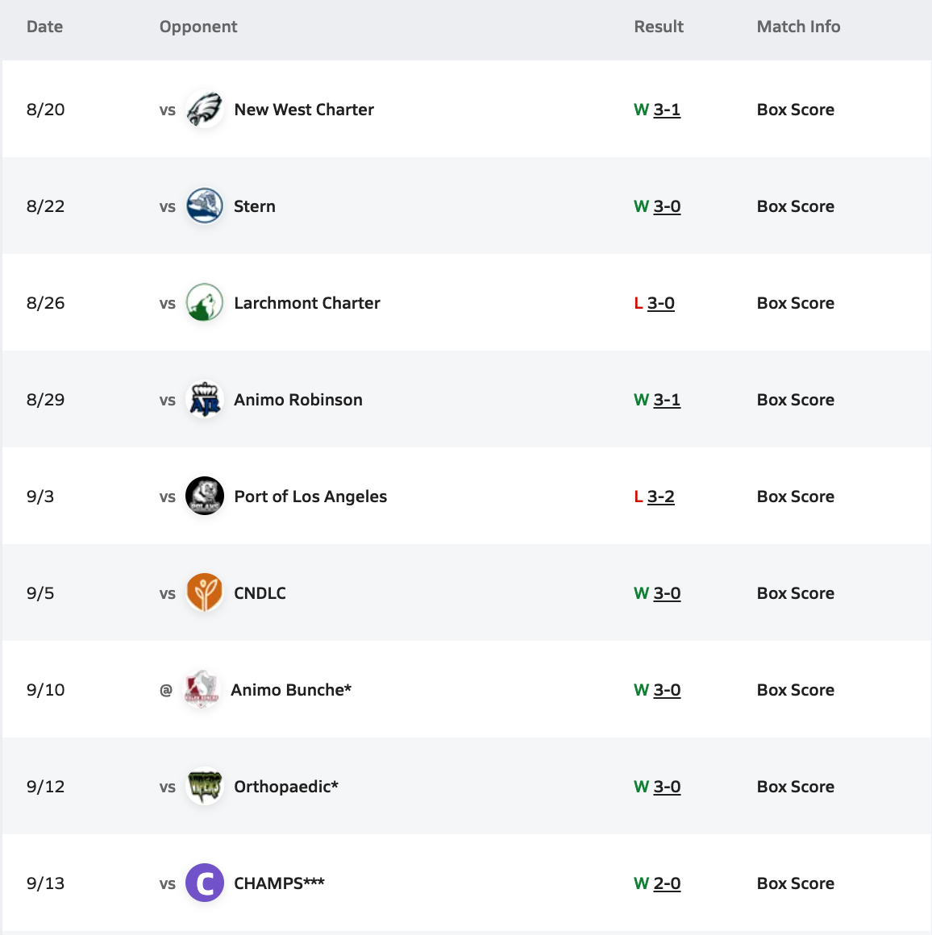Click the purple CHAMPS letter icon

pyautogui.click(x=205, y=883)
